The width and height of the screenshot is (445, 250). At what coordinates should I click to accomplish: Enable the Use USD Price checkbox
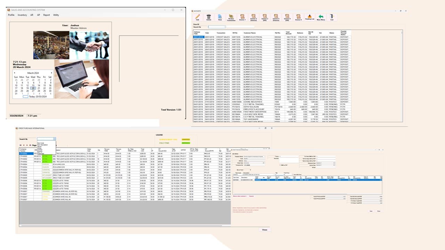click(x=293, y=174)
